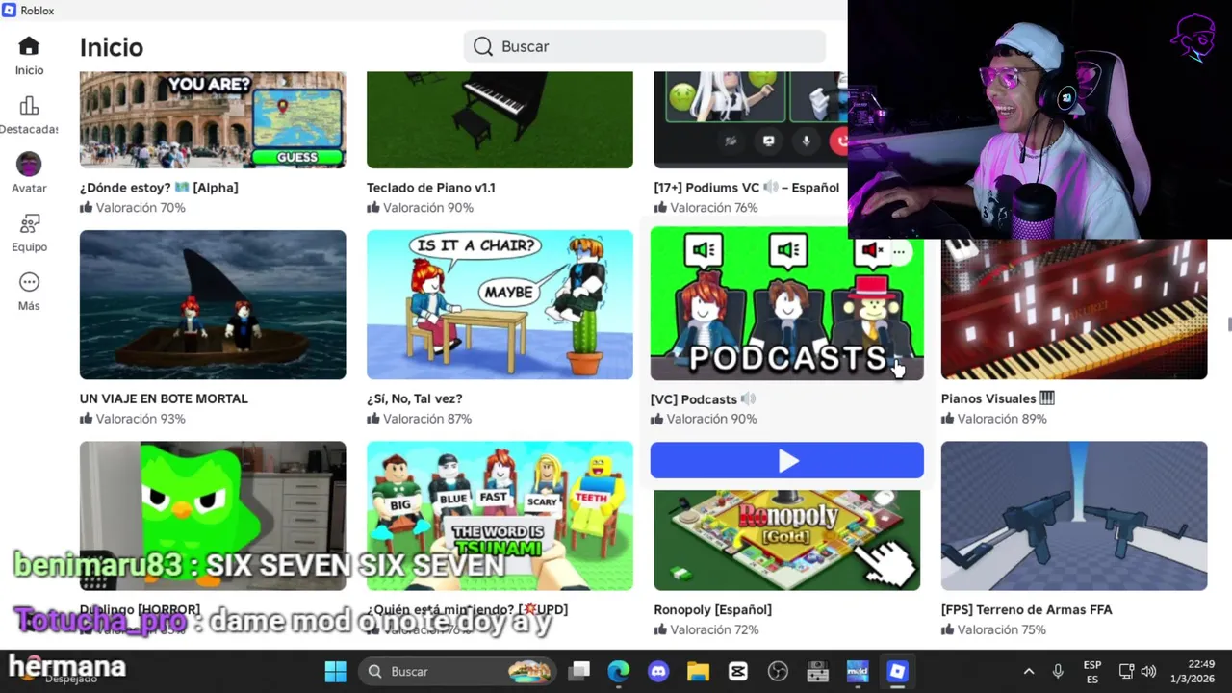This screenshot has width=1232, height=693.
Task: Open the ¿Quién está mintiendo? game thumbnail
Action: tap(500, 516)
